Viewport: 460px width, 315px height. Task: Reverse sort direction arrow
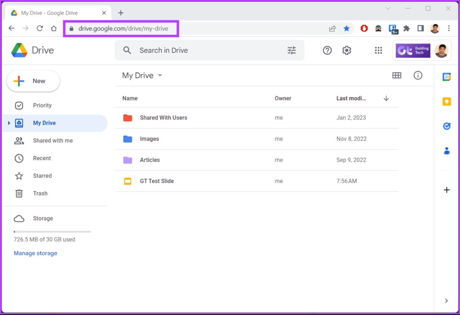[x=386, y=99]
